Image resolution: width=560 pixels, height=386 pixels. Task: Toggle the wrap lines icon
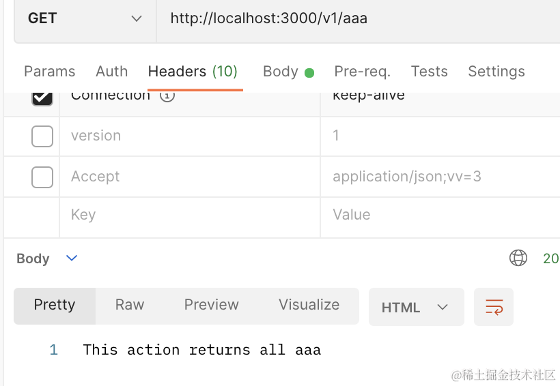[494, 307]
